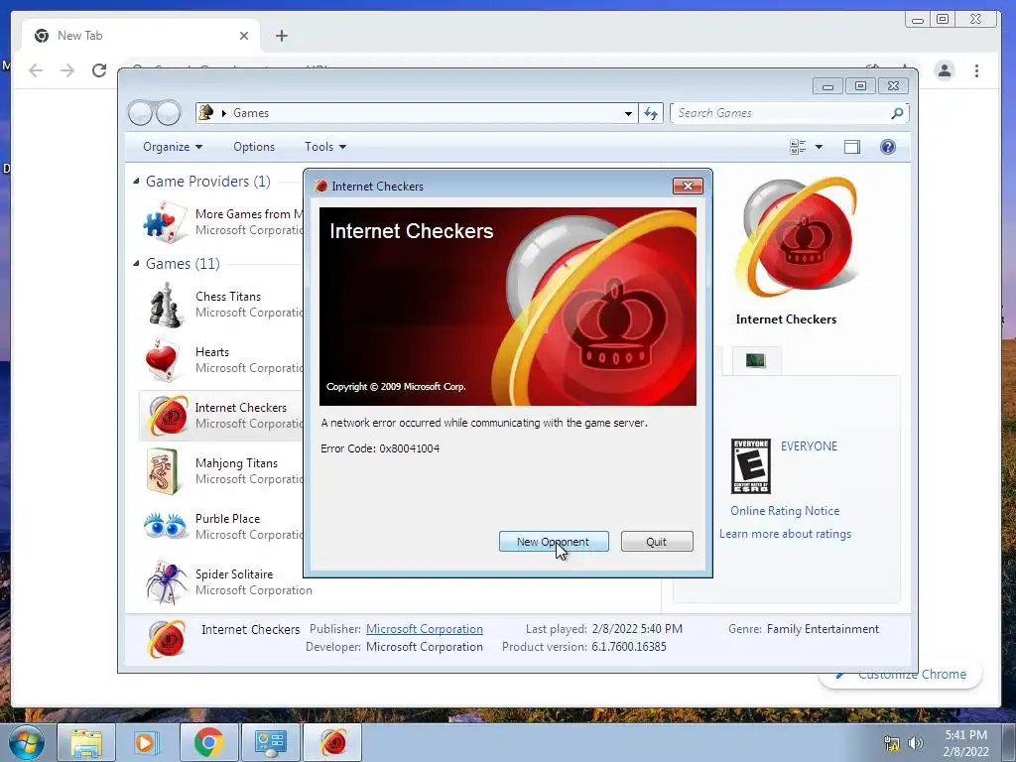Image resolution: width=1016 pixels, height=762 pixels.
Task: Click the New Opponent button
Action: 554,541
